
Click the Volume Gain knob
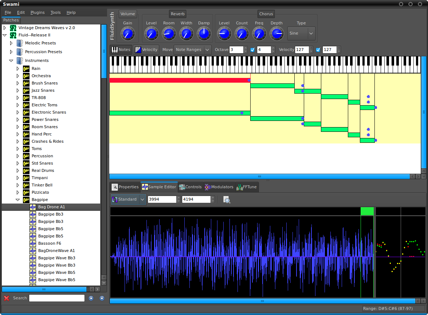(x=127, y=34)
